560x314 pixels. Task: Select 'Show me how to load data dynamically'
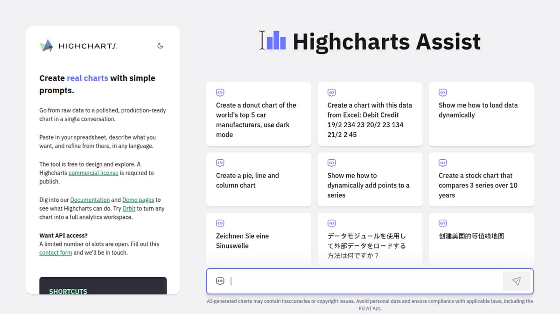(481, 114)
